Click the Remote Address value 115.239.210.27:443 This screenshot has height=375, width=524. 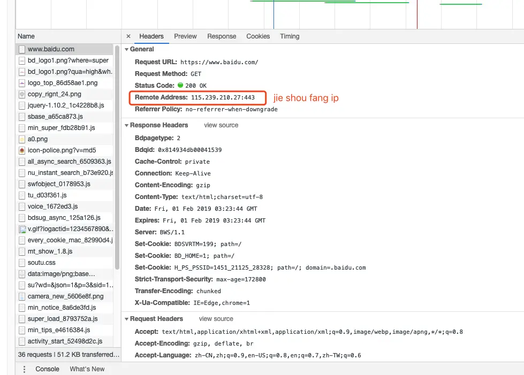tap(223, 97)
